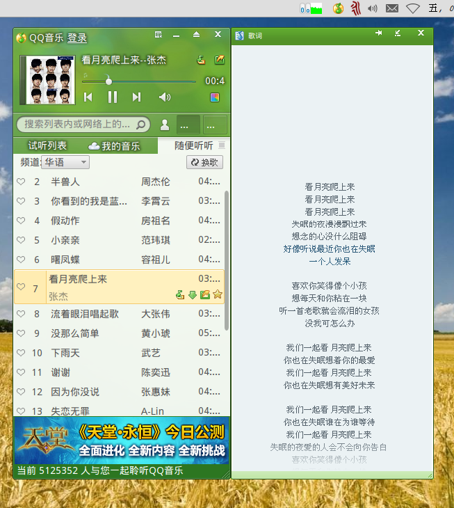Favorite 你看到的我是蓝 with heart icon

[x=21, y=201]
